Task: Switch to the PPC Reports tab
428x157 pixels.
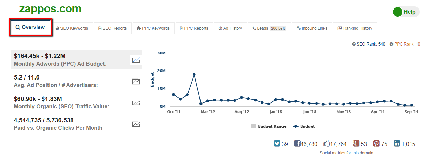Action: [x=194, y=28]
